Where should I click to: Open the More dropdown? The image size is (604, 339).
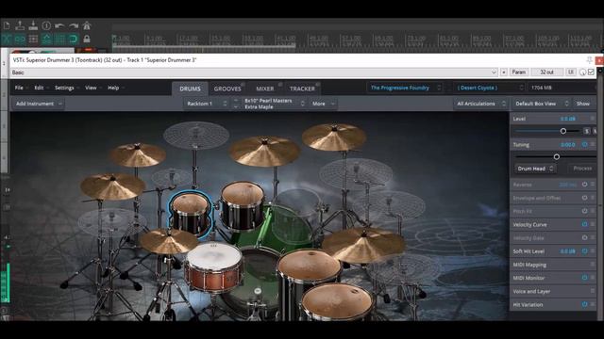(323, 104)
